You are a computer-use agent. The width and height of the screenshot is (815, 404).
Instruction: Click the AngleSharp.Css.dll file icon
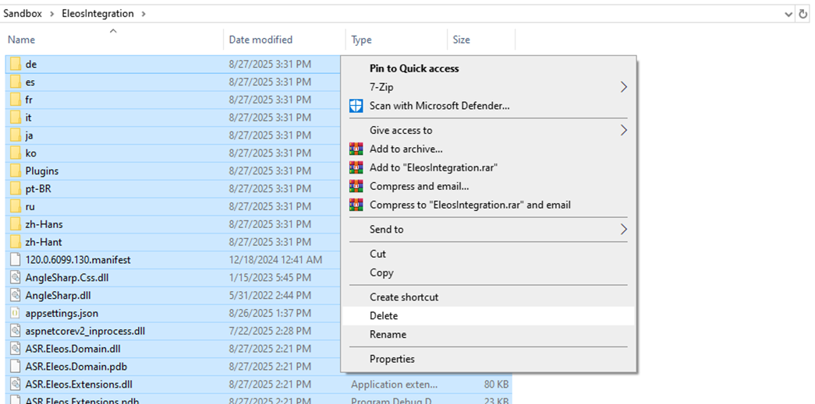(16, 277)
